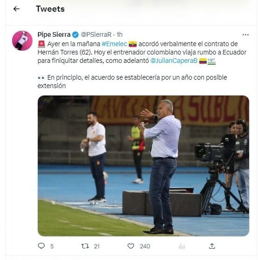Open the coach photo attached to tweet
Image resolution: width=258 pixels, height=260 pixels.
143,166
